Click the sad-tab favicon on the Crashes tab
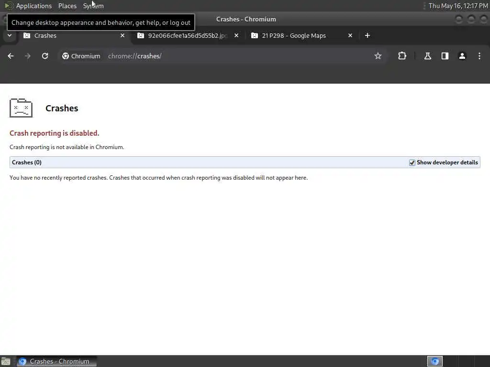The width and height of the screenshot is (490, 367). pos(27,35)
